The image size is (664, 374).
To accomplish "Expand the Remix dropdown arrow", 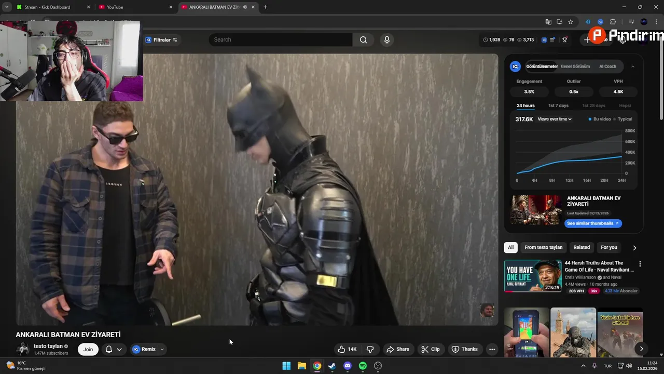I will click(162, 349).
